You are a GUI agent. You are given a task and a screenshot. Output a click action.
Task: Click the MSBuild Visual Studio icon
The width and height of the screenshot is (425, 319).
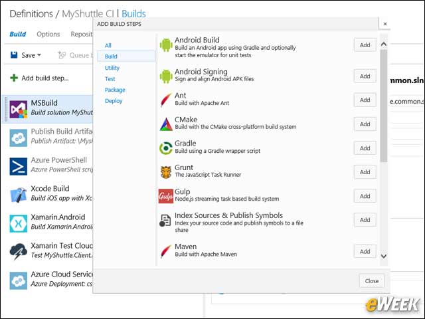19,109
